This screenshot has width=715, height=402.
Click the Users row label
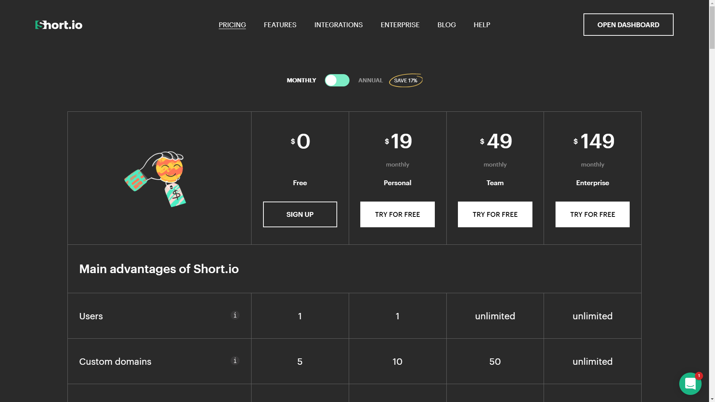91,316
